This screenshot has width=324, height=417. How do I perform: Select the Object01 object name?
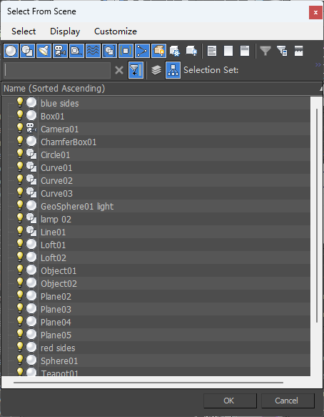(x=59, y=271)
